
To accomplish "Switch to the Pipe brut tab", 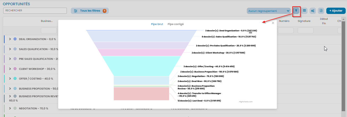I will 157,24.
